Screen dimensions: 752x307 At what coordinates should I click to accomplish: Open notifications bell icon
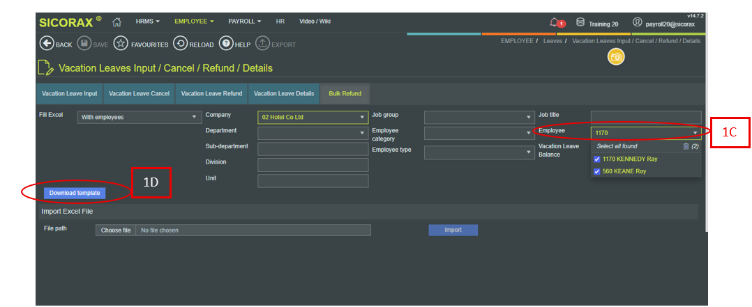pos(555,22)
